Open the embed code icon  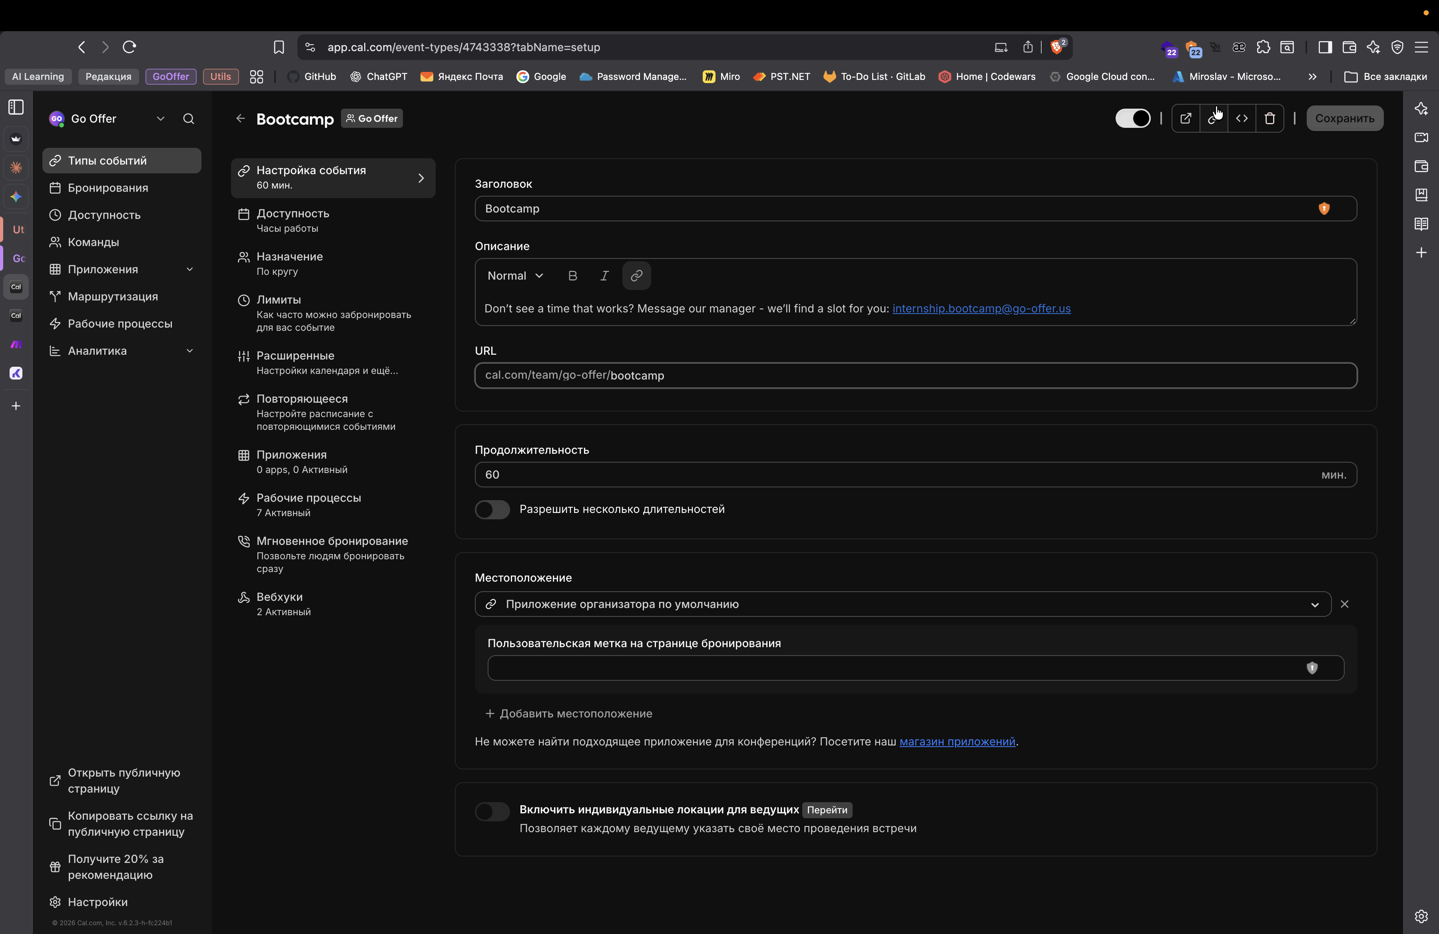point(1241,118)
